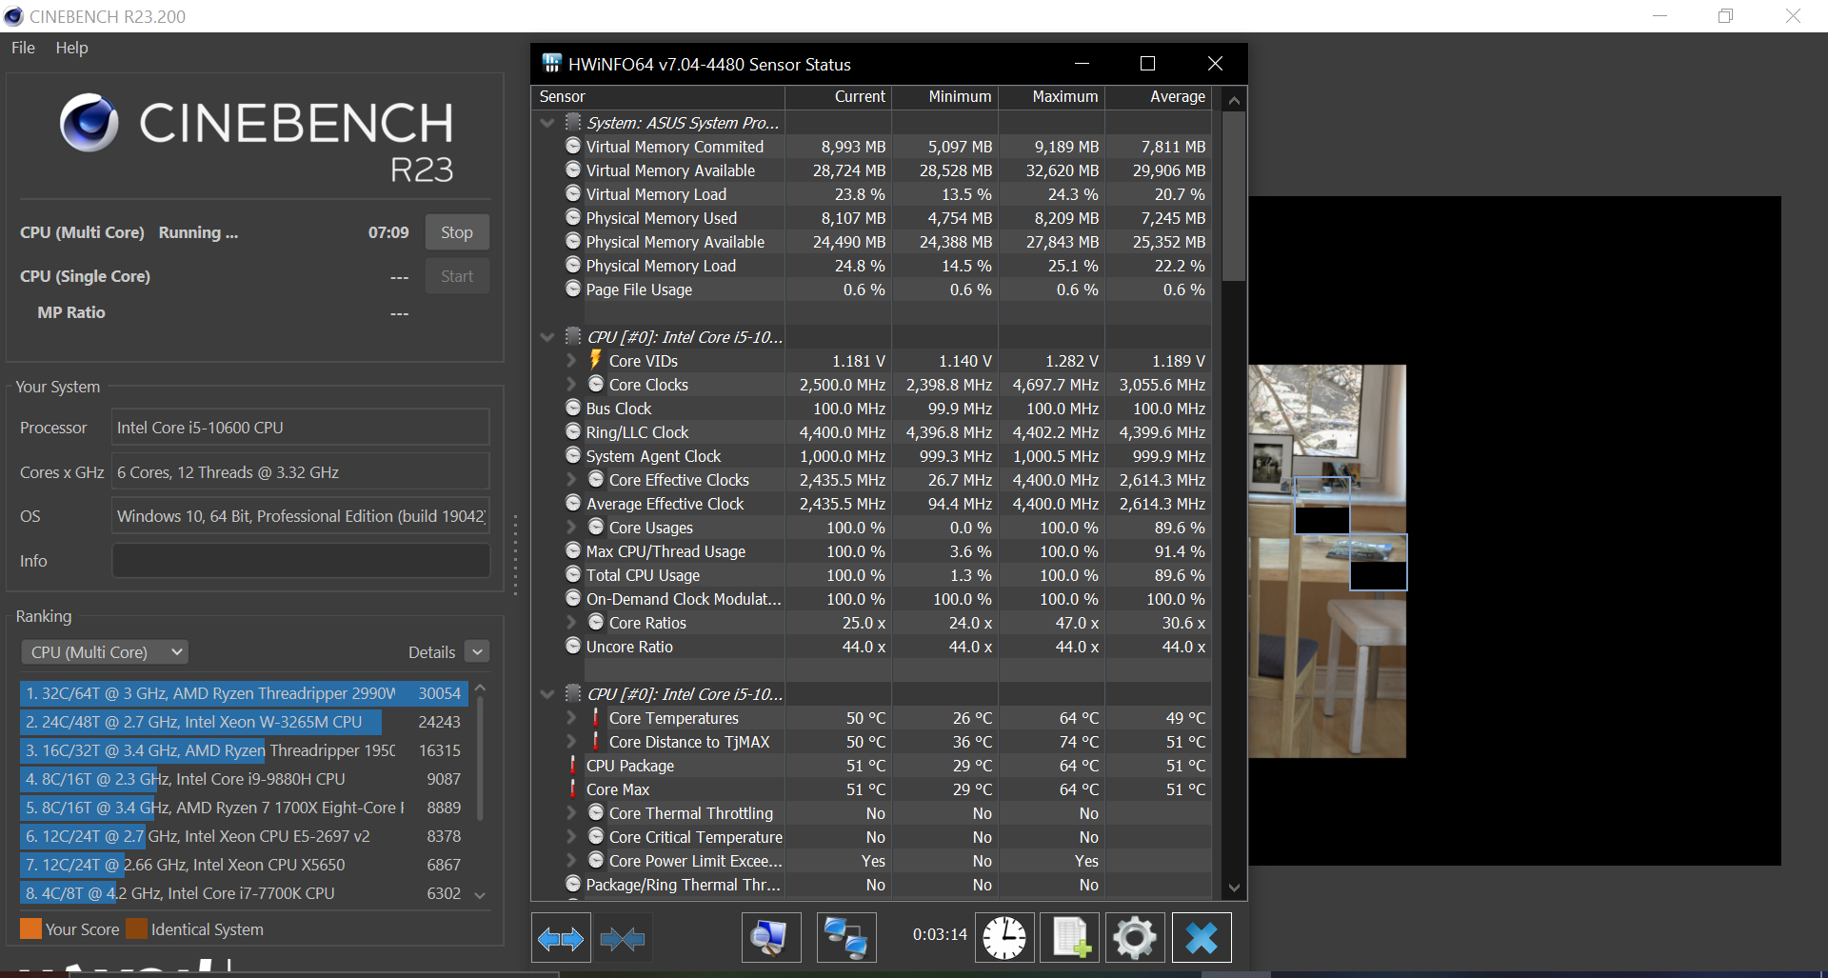Expand Core VIDs row
Viewport: 1828px width, 978px height.
[x=571, y=361]
